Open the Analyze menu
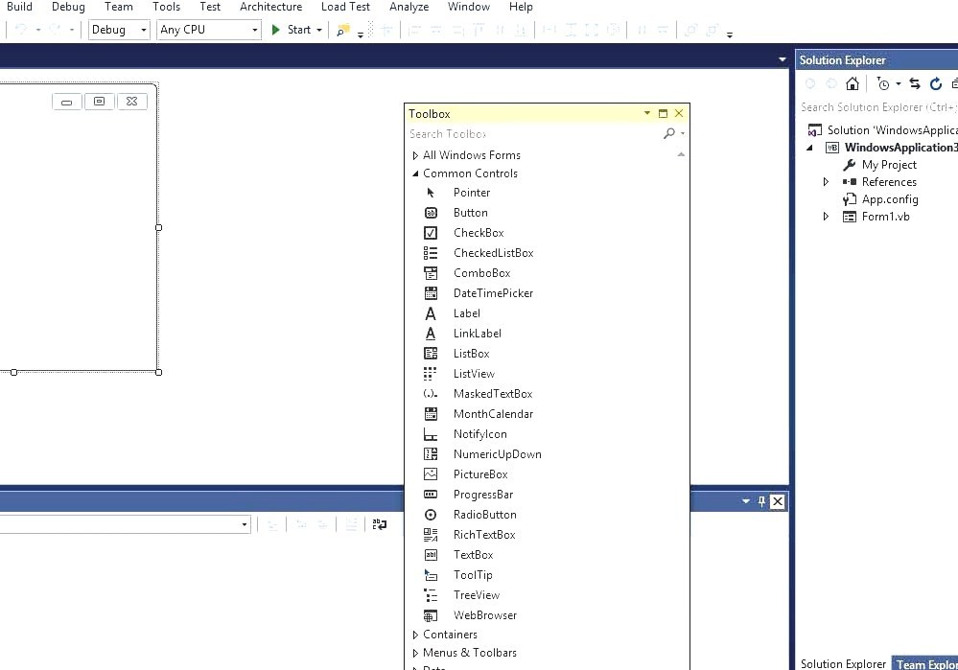 [x=409, y=7]
